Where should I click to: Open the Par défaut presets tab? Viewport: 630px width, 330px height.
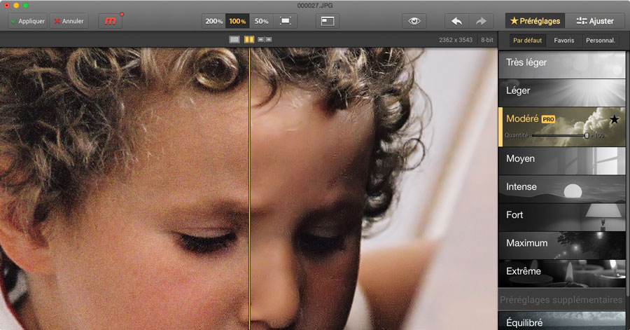[528, 40]
